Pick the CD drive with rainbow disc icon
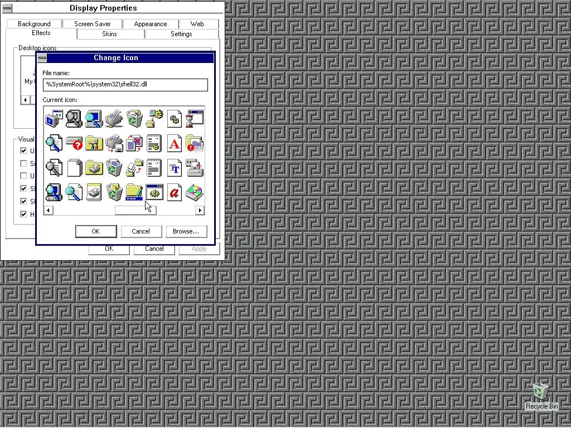Image resolution: width=571 pixels, height=428 pixels. point(195,192)
